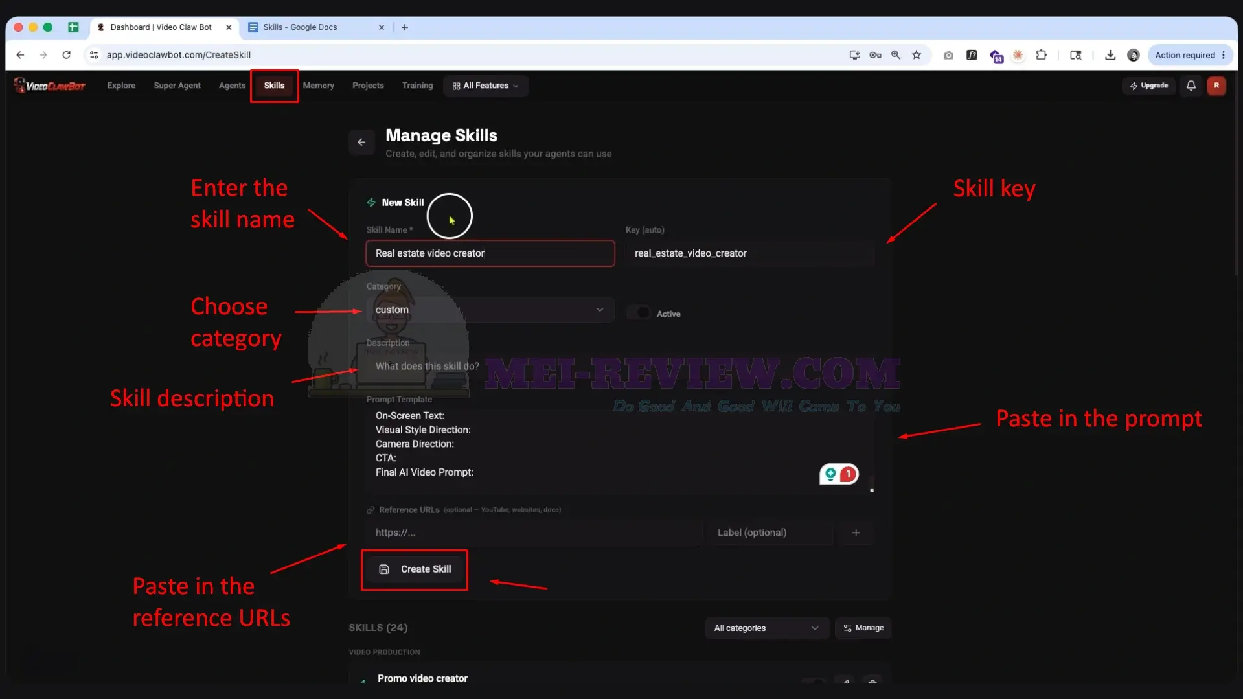
Task: Click the password key icon in address bar
Action: 875,55
